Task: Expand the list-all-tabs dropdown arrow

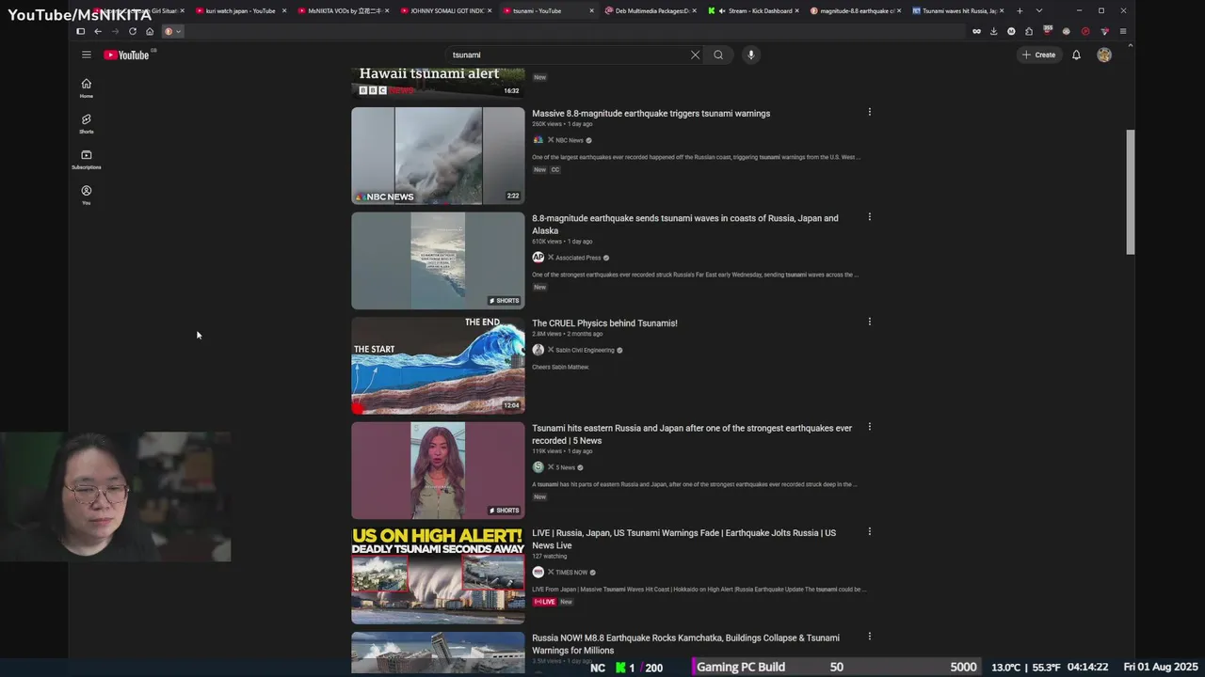Action: click(1038, 10)
